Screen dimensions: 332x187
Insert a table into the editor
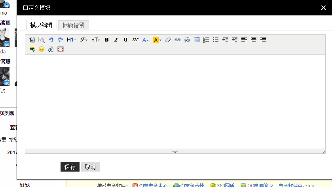(x=197, y=40)
